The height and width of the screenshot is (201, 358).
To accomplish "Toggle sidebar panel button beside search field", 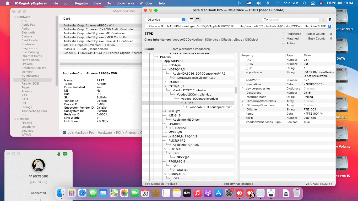I will (x=329, y=20).
